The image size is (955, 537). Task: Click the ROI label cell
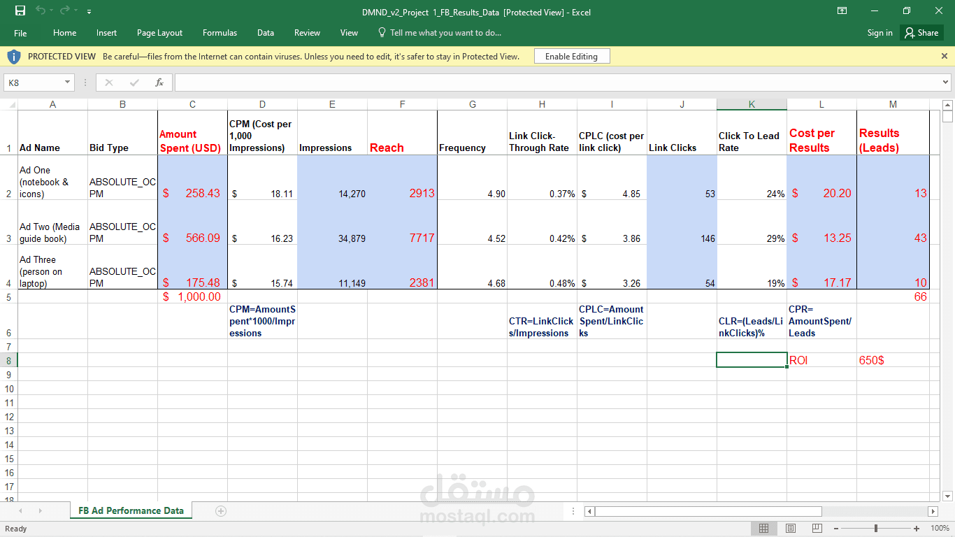pos(821,360)
